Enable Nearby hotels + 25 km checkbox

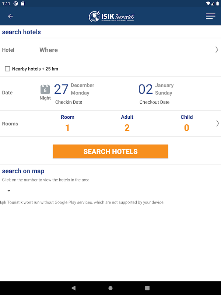point(7,69)
